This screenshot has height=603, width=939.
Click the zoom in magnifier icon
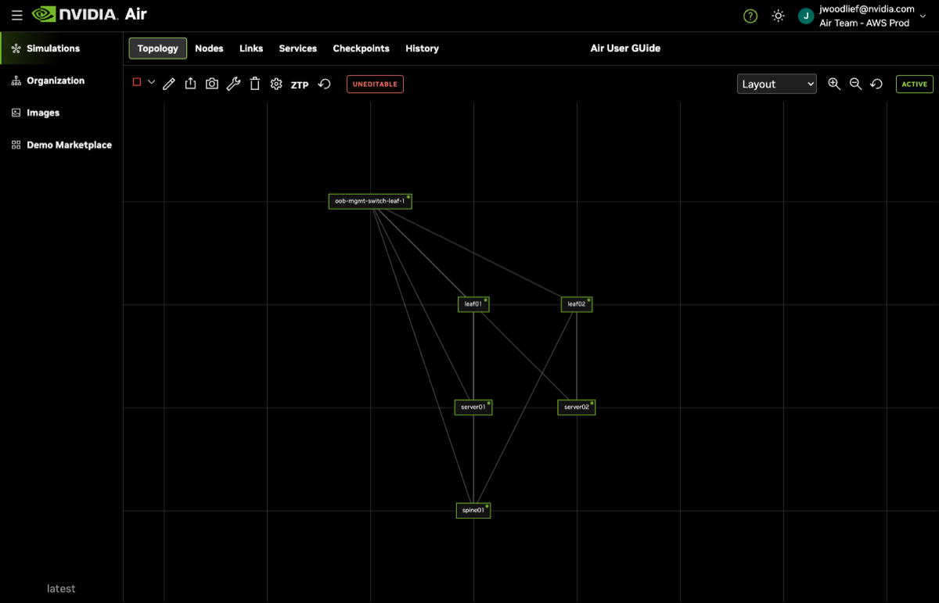coord(834,84)
